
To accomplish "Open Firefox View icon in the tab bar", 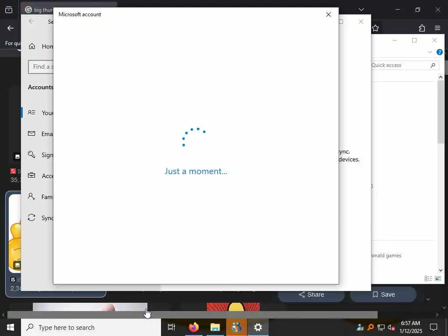I will coord(9,10).
